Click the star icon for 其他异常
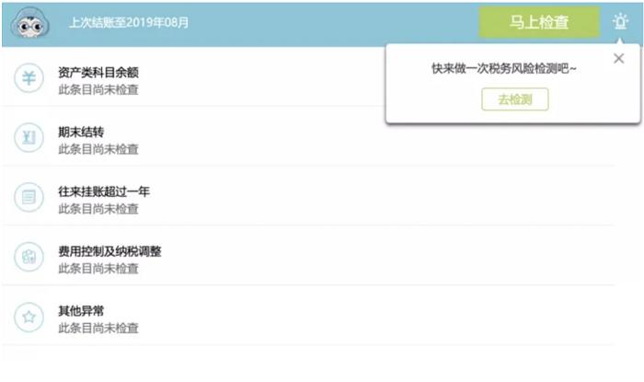This screenshot has height=382, width=644. point(29,318)
